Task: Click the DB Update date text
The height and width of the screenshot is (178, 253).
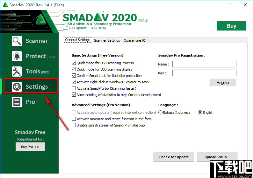Action: click(88, 28)
